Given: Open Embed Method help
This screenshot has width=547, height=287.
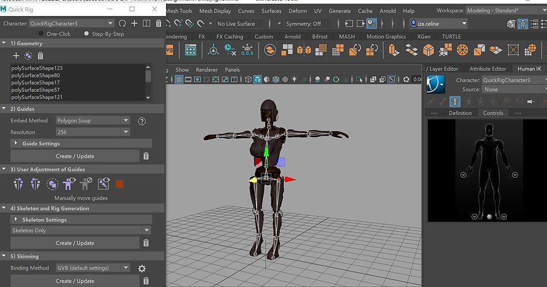Looking at the screenshot, I should pos(142,121).
